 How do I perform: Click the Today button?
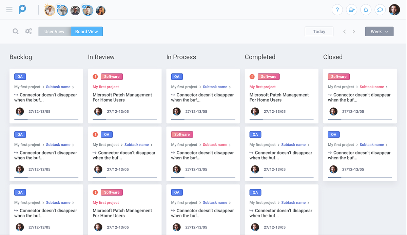point(319,32)
